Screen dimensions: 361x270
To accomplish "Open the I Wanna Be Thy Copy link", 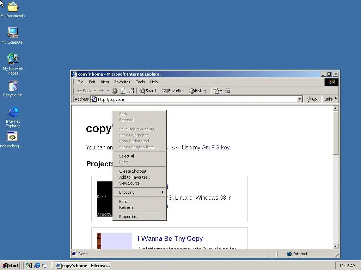I will tap(170, 239).
